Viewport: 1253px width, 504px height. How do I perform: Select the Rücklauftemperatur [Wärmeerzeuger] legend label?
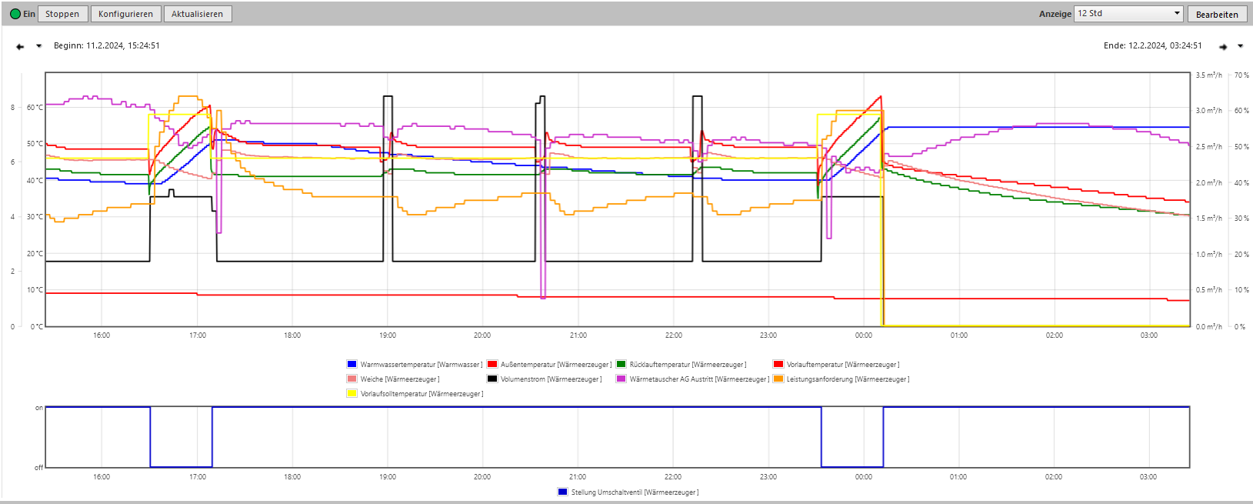pos(688,365)
